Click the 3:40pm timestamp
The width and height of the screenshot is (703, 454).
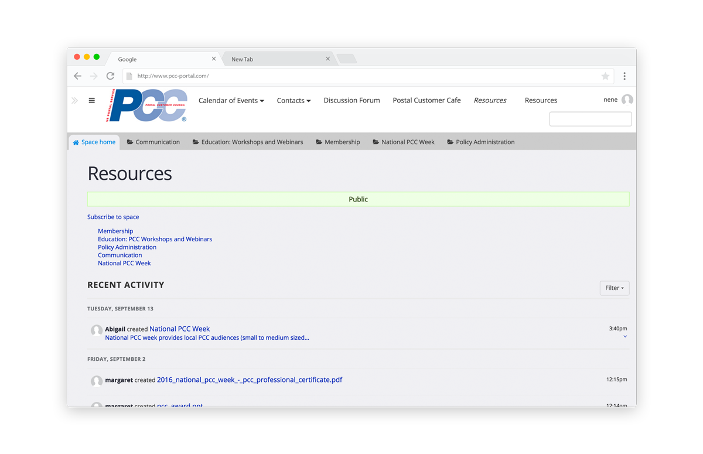618,329
